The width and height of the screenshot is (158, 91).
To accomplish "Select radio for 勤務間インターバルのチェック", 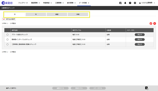I will [x=7, y=39].
